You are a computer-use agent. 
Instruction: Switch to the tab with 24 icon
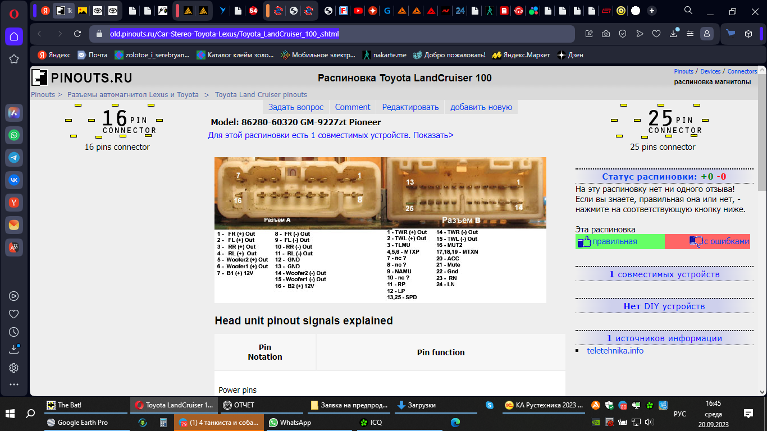pyautogui.click(x=460, y=11)
